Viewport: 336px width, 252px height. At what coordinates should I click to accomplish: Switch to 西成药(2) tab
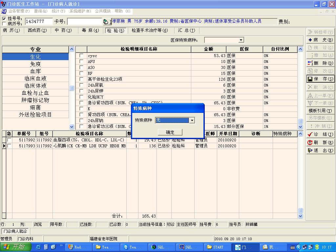[37, 31]
